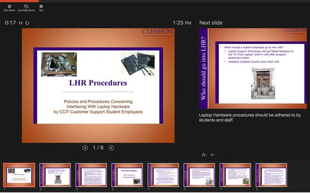Click the Use Slide Show icon
Image resolution: width=310 pixels, height=193 pixels.
pyautogui.click(x=26, y=7)
